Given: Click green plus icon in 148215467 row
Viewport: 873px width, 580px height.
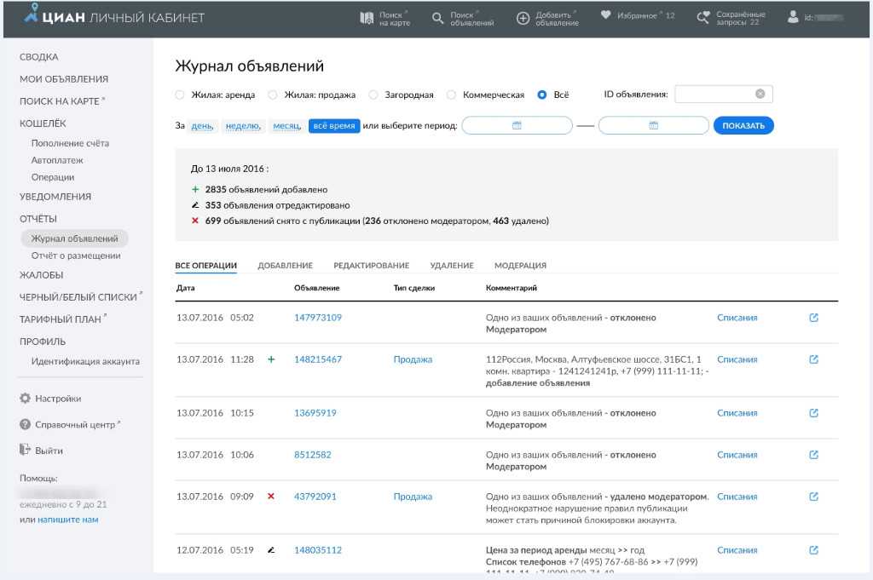Looking at the screenshot, I should click(271, 359).
